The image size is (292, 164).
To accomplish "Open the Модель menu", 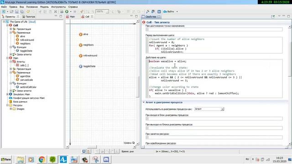I will pos(44,7).
